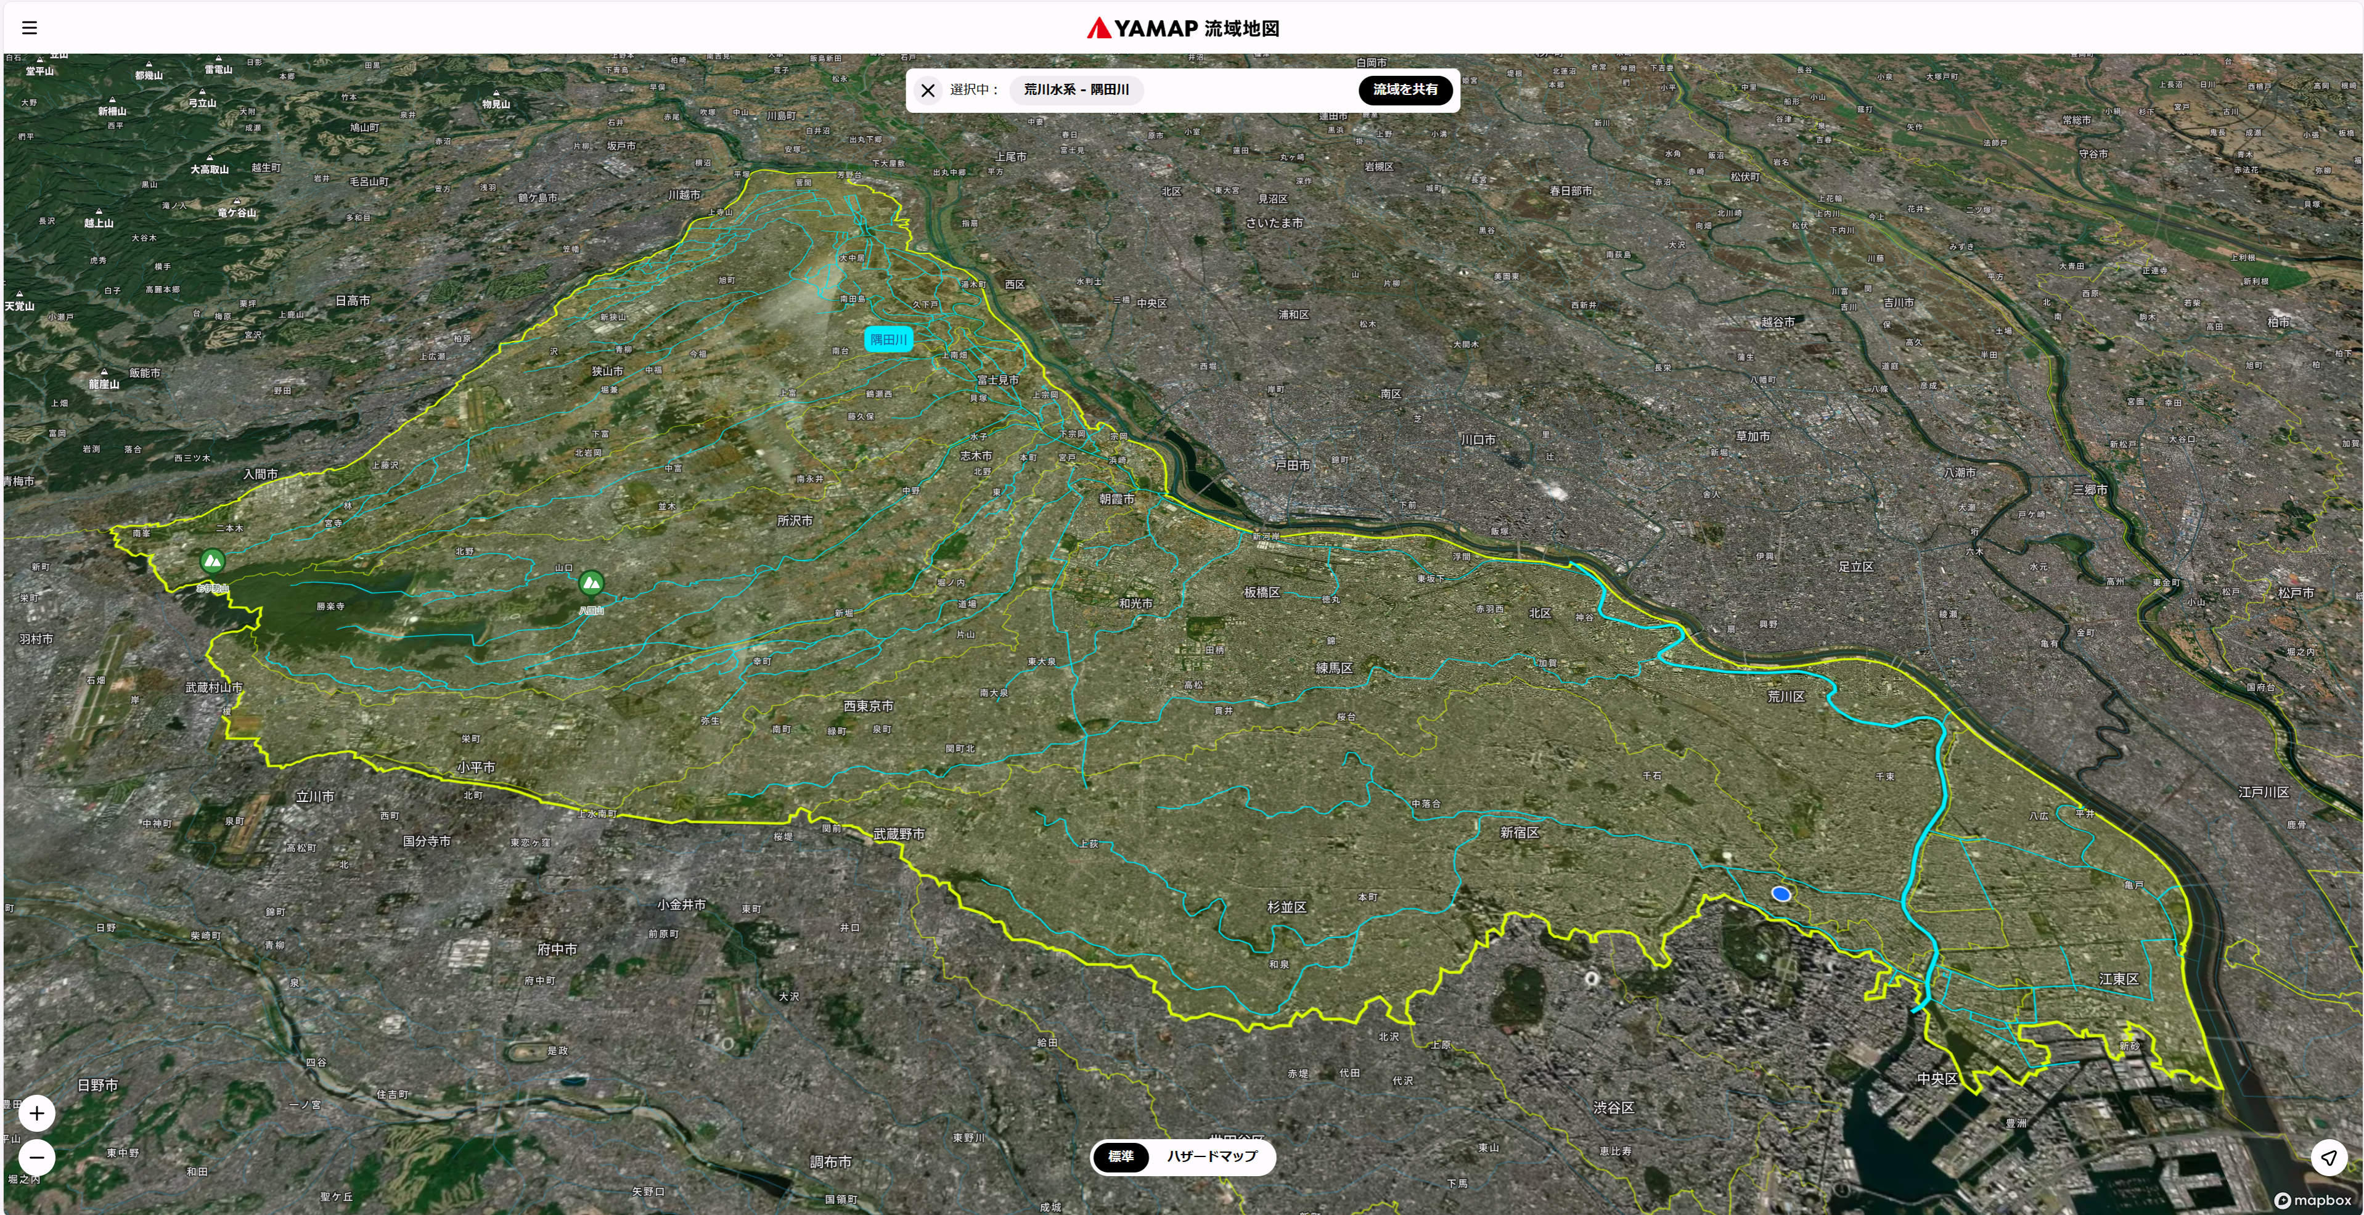Zoom out with the minus button
Screen dimensions: 2364x1215
[x=37, y=1157]
